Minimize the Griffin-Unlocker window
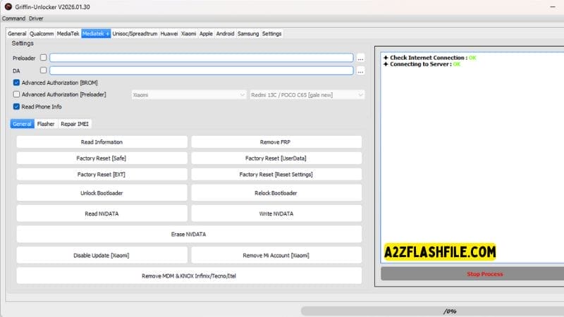Viewport: 564px width, 317px height. (553, 7)
